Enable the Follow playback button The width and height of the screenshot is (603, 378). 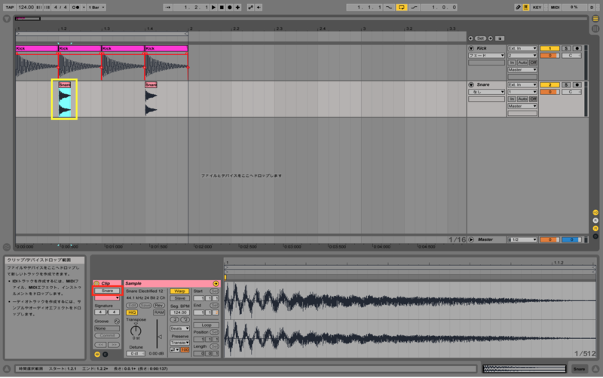167,8
